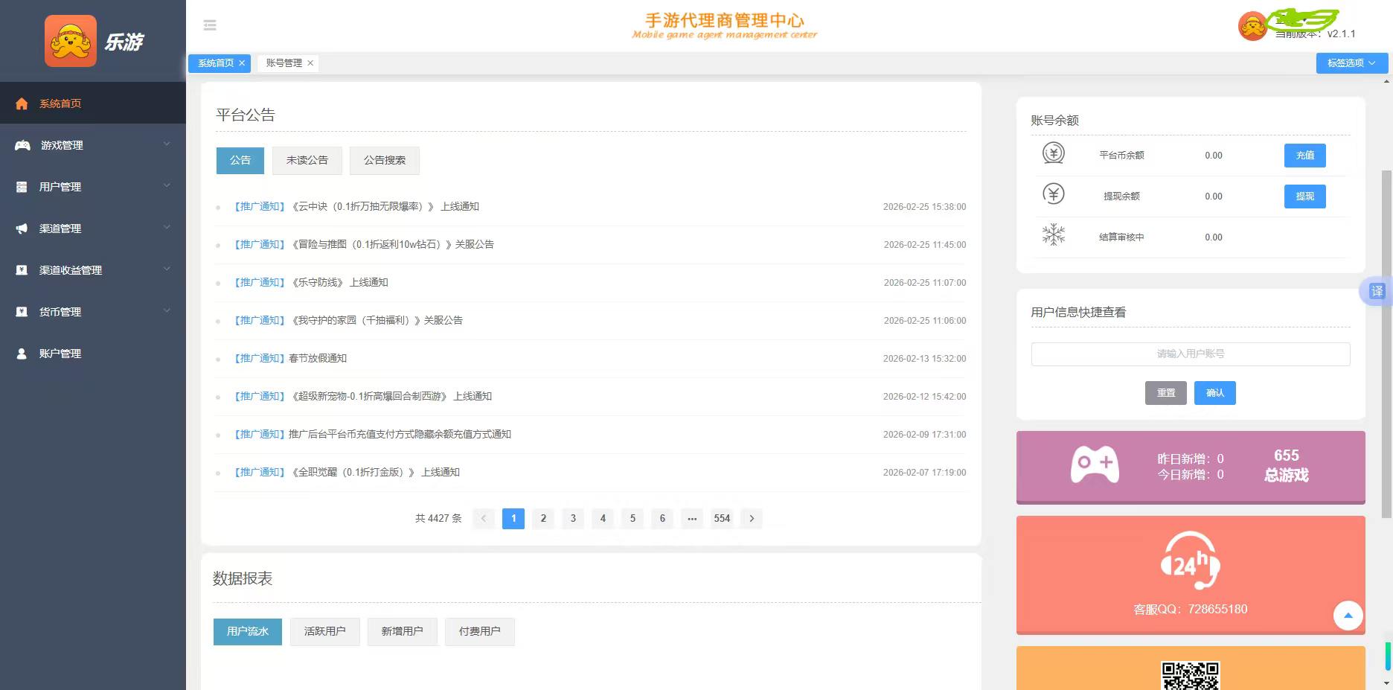Viewport: 1393px width, 690px height.
Task: Click the sidebar collapse hamburger icon
Action: 210,25
